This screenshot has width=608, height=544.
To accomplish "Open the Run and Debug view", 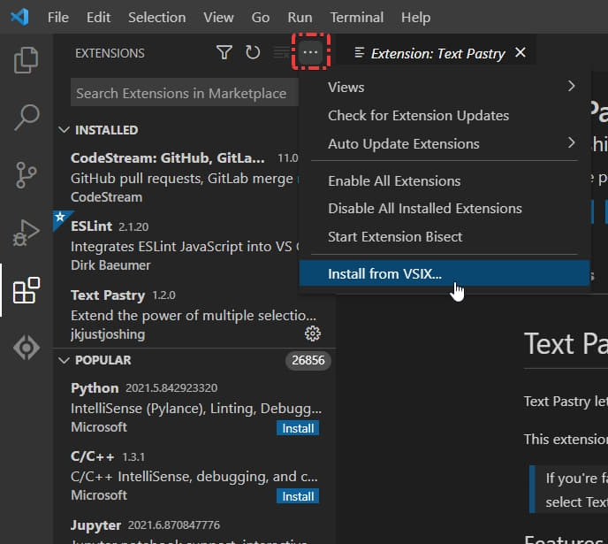I will tap(26, 233).
